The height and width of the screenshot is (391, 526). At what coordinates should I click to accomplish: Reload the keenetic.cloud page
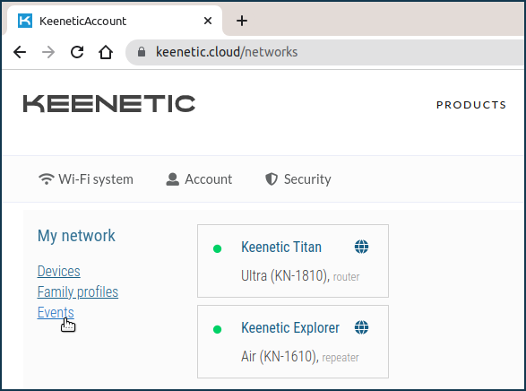click(x=77, y=52)
